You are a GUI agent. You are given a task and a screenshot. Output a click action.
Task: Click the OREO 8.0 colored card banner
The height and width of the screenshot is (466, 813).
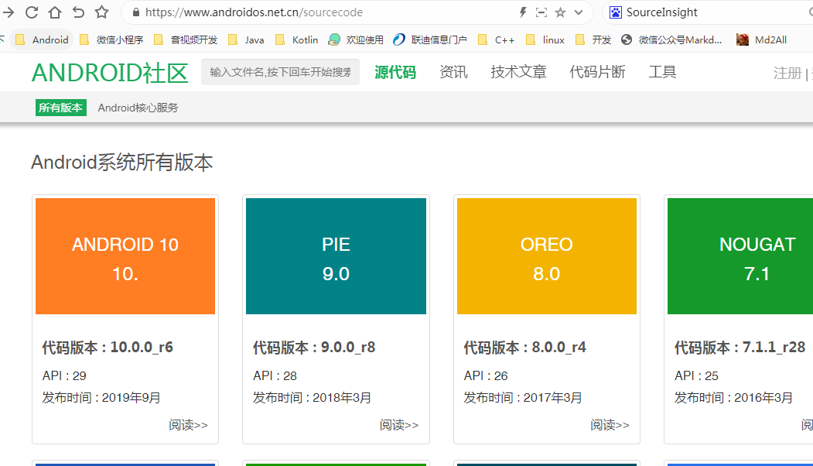click(x=546, y=255)
